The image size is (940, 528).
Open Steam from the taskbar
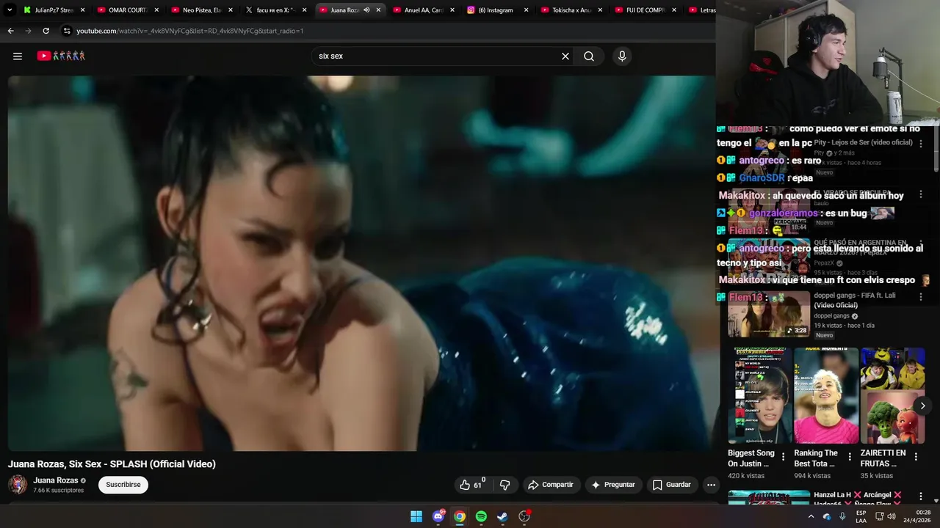coord(502,516)
